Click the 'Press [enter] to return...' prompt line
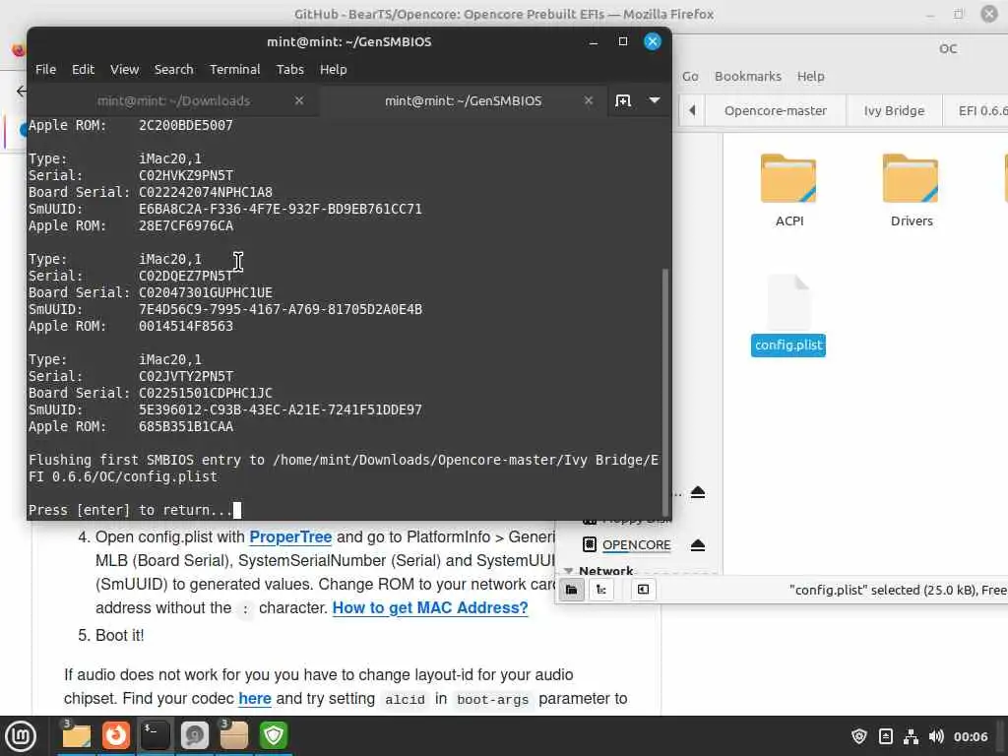 click(x=131, y=510)
